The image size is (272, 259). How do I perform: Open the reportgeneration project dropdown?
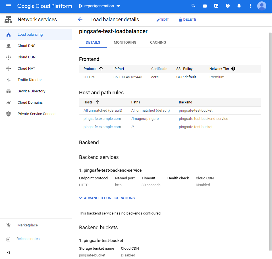(99, 6)
